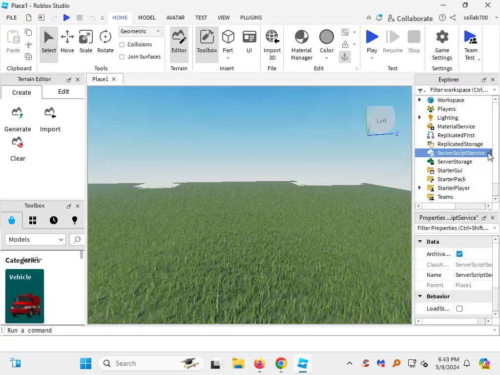Screen dimensions: 500x375
Task: Launch Team Test
Action: [471, 44]
